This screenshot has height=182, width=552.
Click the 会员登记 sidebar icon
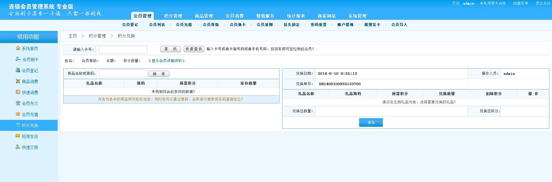click(x=18, y=70)
